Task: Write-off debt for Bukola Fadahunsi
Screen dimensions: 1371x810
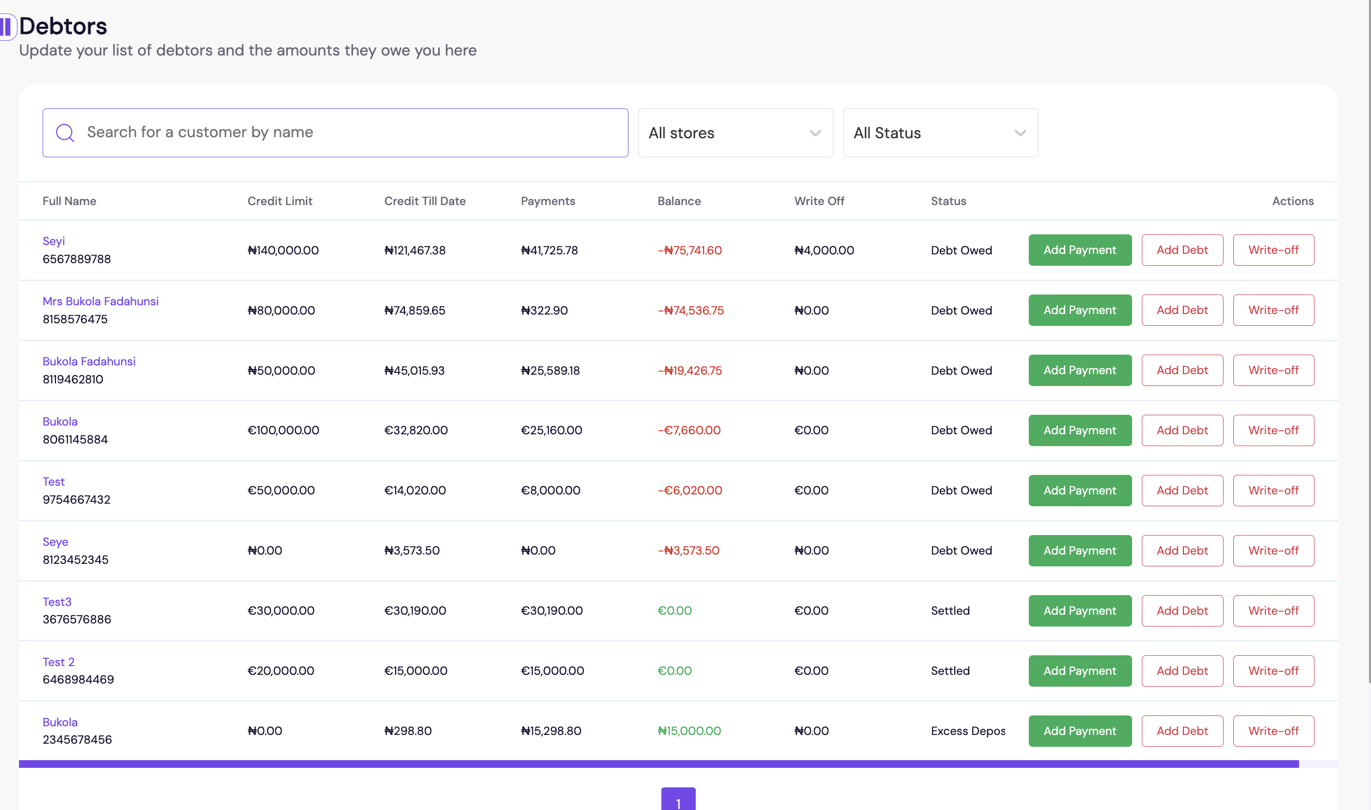Action: point(1273,370)
